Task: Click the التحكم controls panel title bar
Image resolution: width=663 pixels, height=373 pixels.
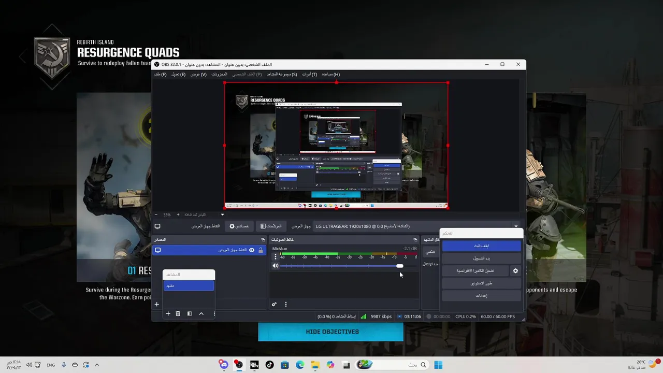Action: 481,233
